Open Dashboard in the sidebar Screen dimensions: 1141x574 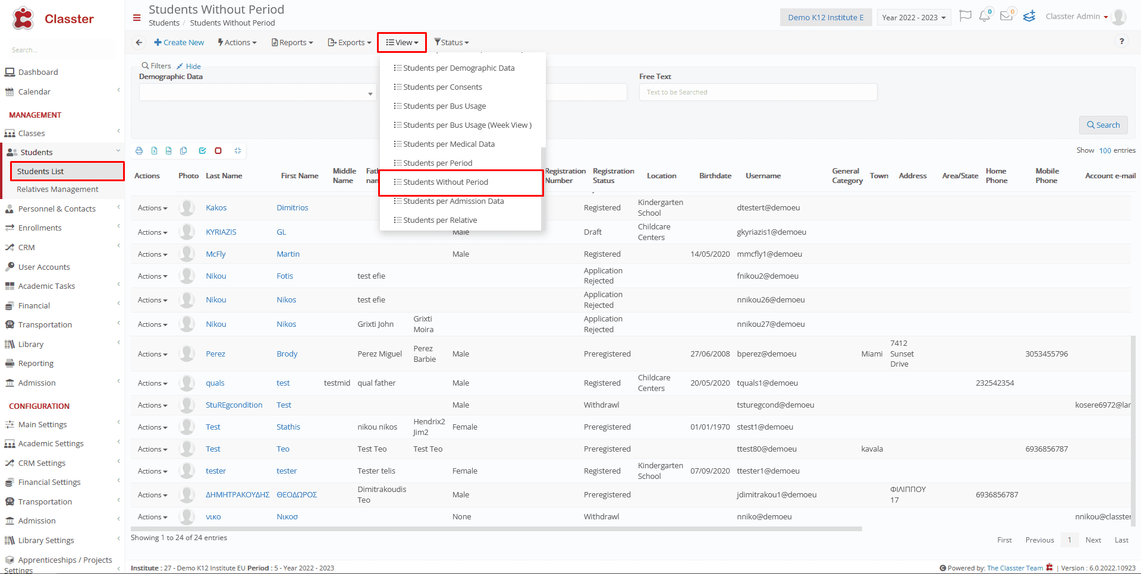click(x=38, y=72)
